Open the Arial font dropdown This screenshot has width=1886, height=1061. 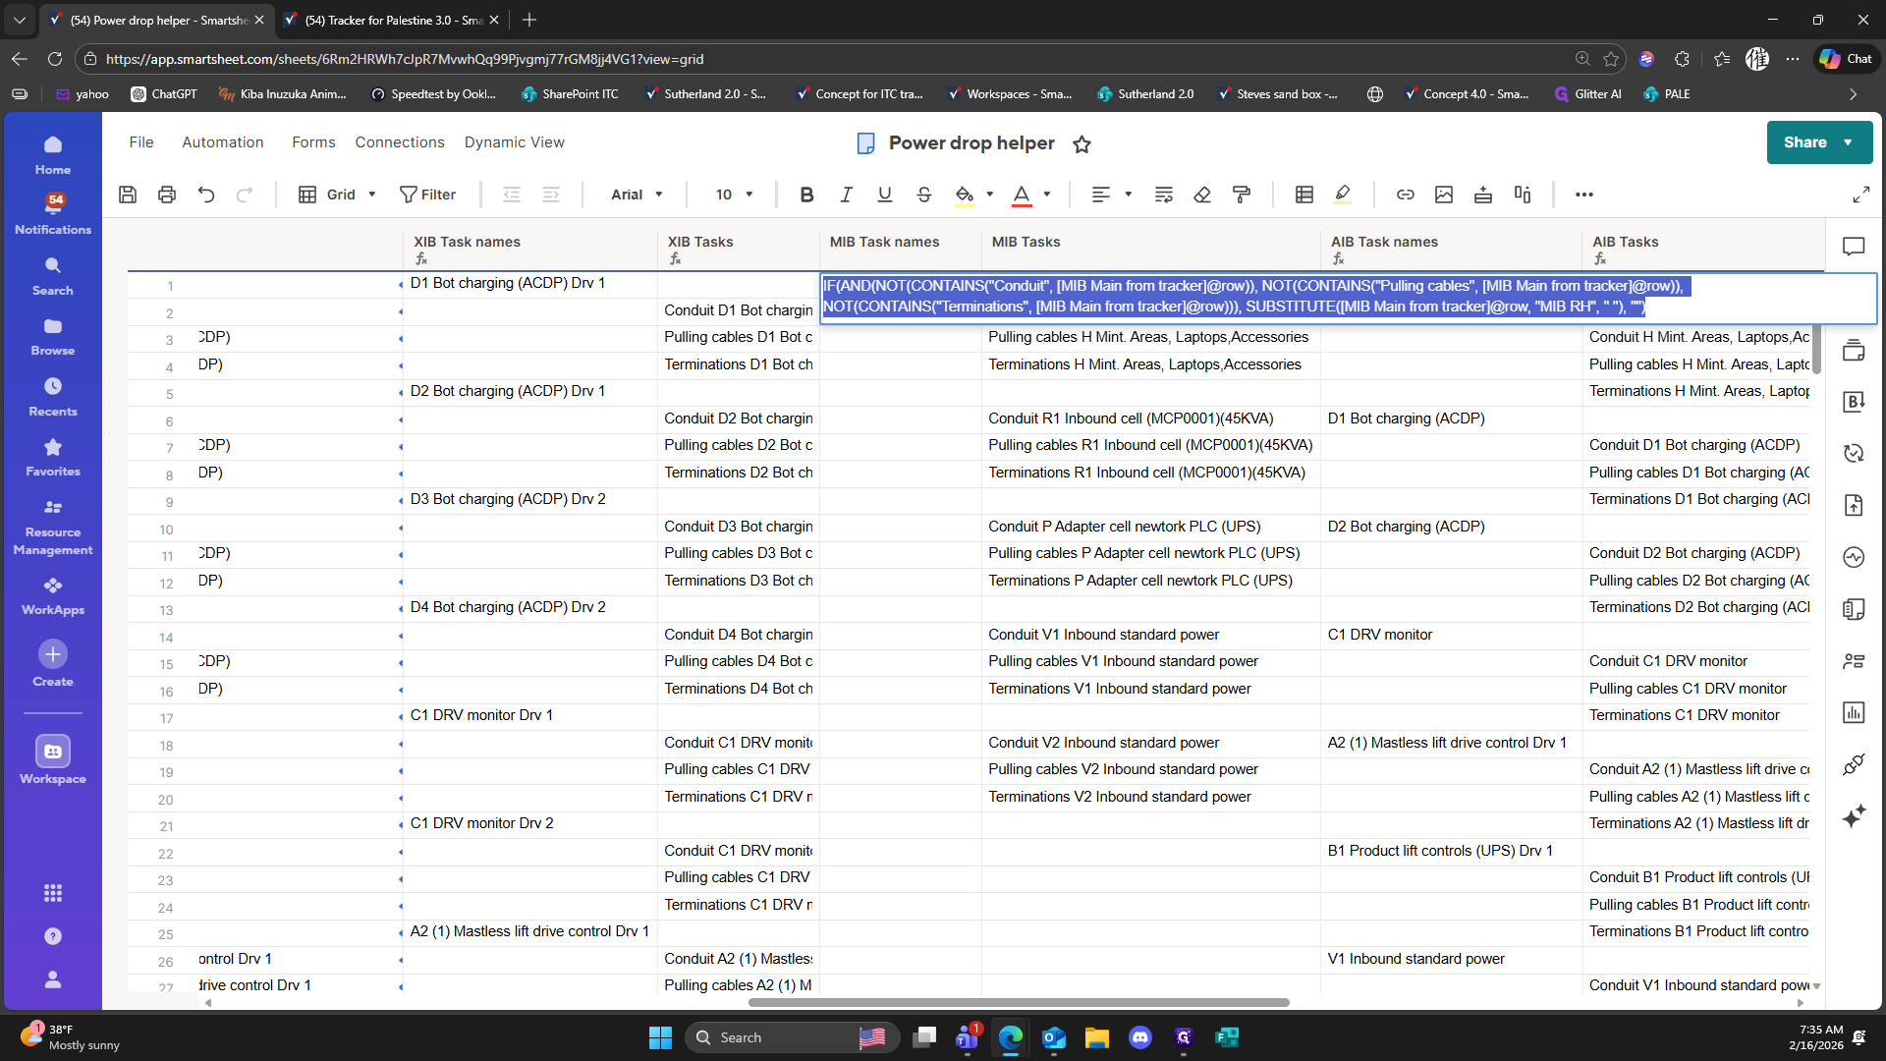point(637,195)
